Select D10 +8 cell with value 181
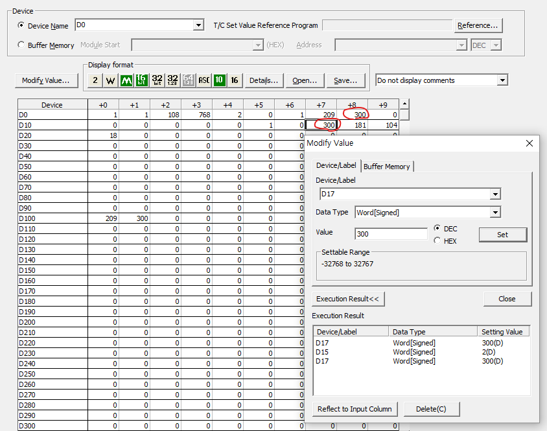The height and width of the screenshot is (431, 547). click(x=353, y=125)
